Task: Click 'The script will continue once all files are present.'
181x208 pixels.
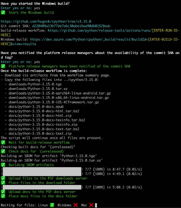Action: pyautogui.click(x=52, y=138)
